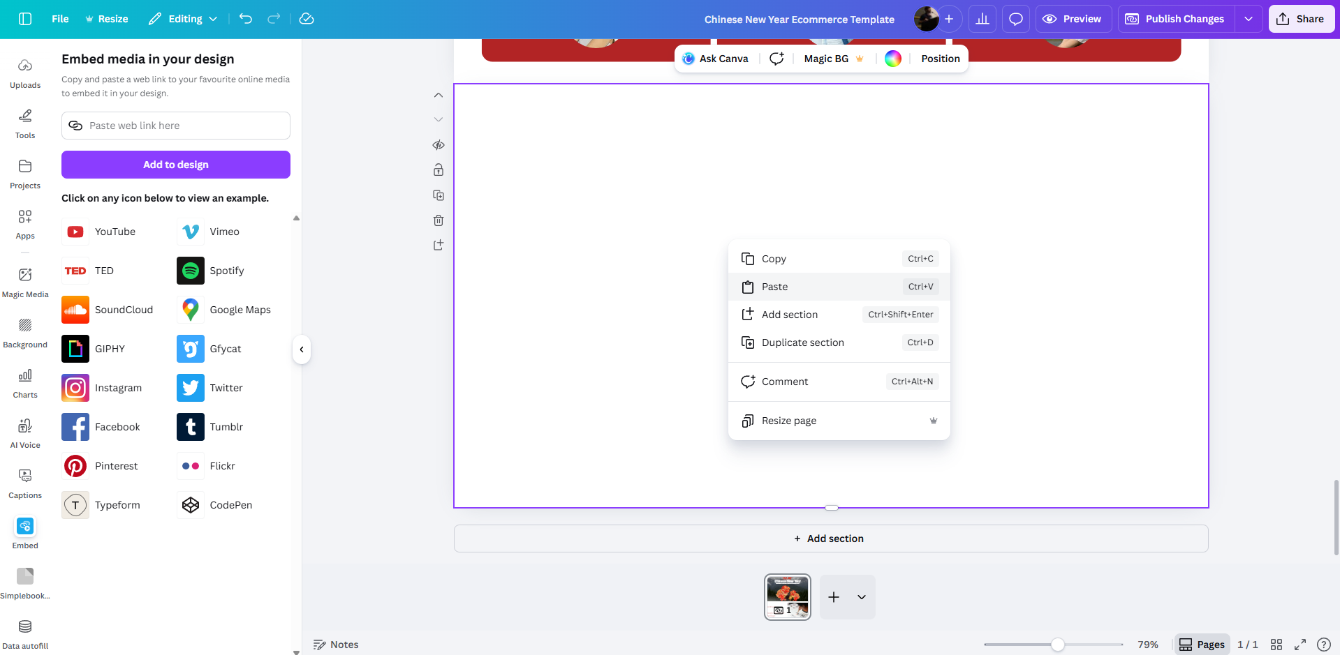Viewport: 1340px width, 655px height.
Task: Toggle the lock on the section
Action: (x=439, y=170)
